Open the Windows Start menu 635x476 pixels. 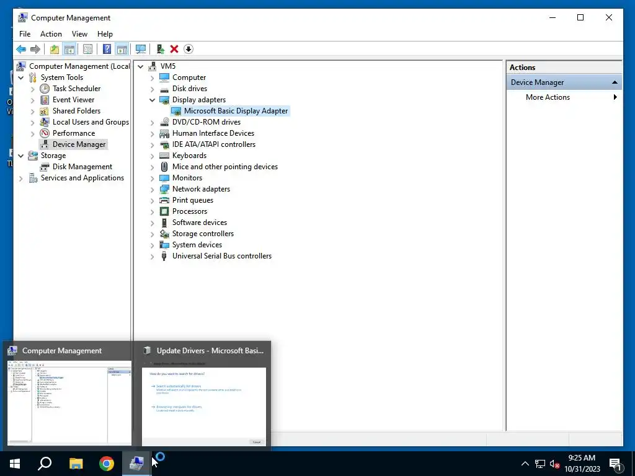point(15,464)
